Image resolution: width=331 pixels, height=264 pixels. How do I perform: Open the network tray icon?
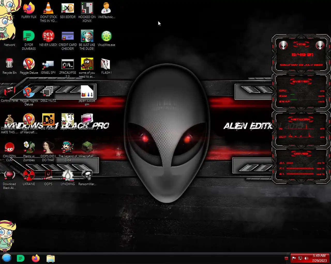click(300, 258)
